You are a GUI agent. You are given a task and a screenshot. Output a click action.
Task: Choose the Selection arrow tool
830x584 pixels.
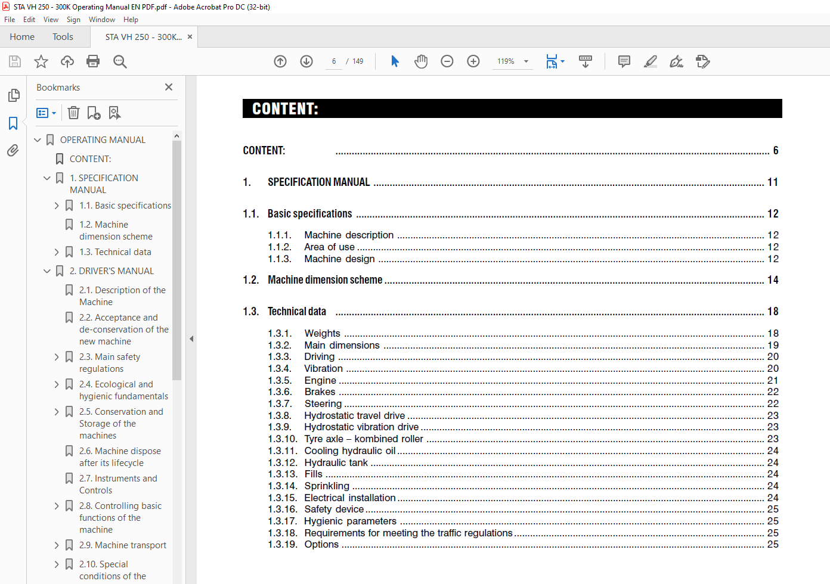tap(395, 61)
